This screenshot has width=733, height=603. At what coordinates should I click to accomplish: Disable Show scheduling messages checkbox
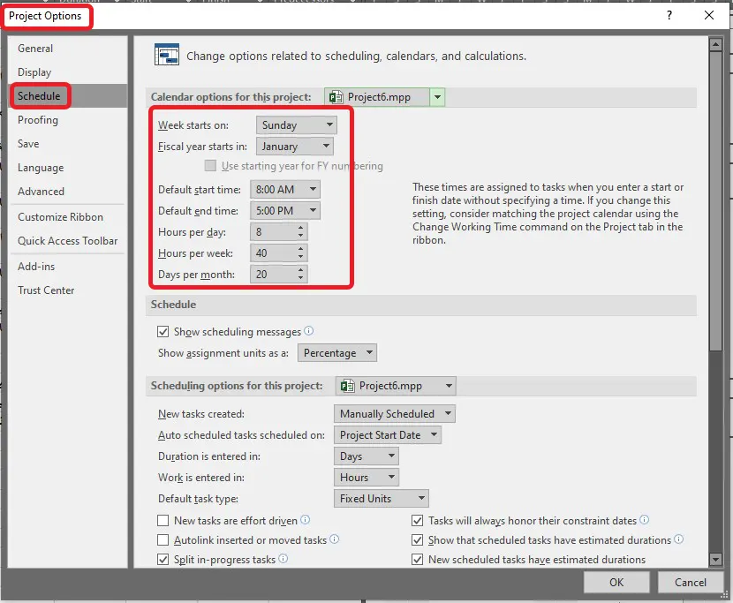click(x=162, y=332)
